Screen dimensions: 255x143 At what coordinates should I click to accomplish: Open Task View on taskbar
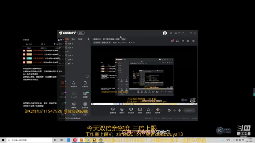62,140
